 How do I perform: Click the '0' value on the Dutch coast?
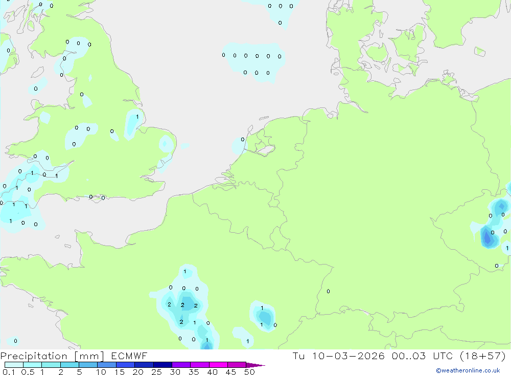pos(242,139)
